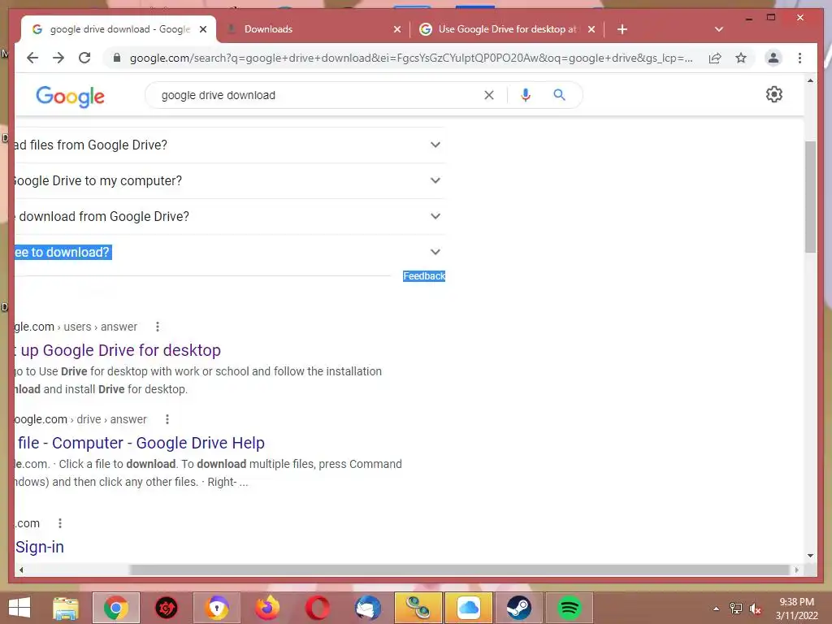The width and height of the screenshot is (832, 624).
Task: Open Chrome's three-dot menu
Action: pyautogui.click(x=799, y=58)
